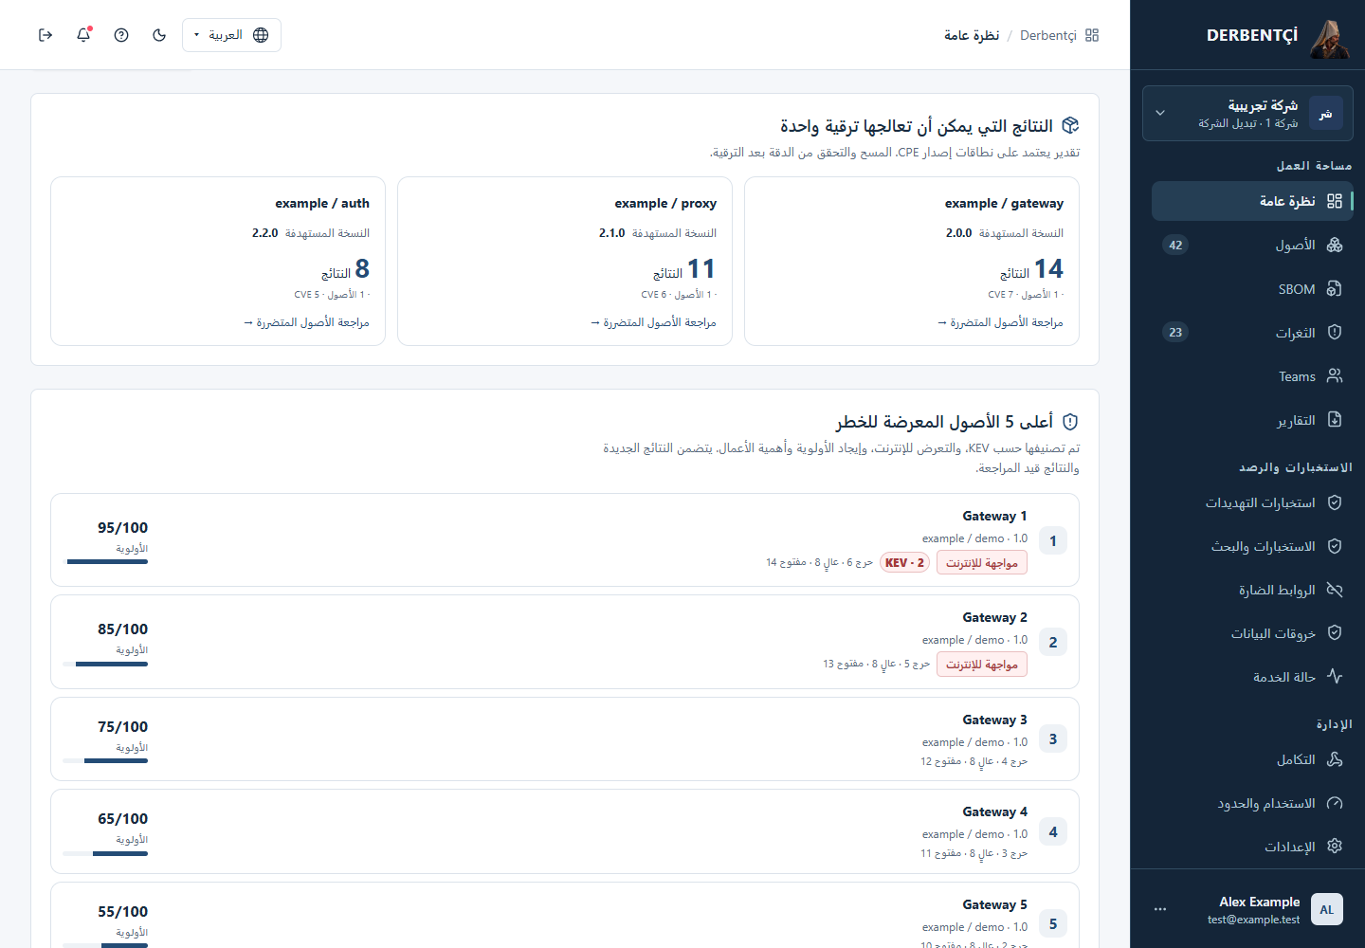Toggle dark mode moon icon
This screenshot has height=948, width=1365.
[x=159, y=35]
